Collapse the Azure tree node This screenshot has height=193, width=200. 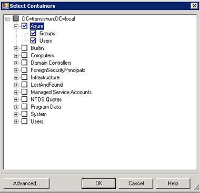pos(16,26)
